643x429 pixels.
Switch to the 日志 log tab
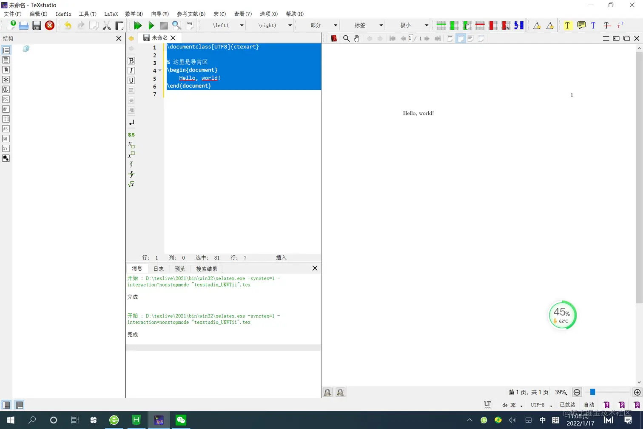pyautogui.click(x=159, y=269)
